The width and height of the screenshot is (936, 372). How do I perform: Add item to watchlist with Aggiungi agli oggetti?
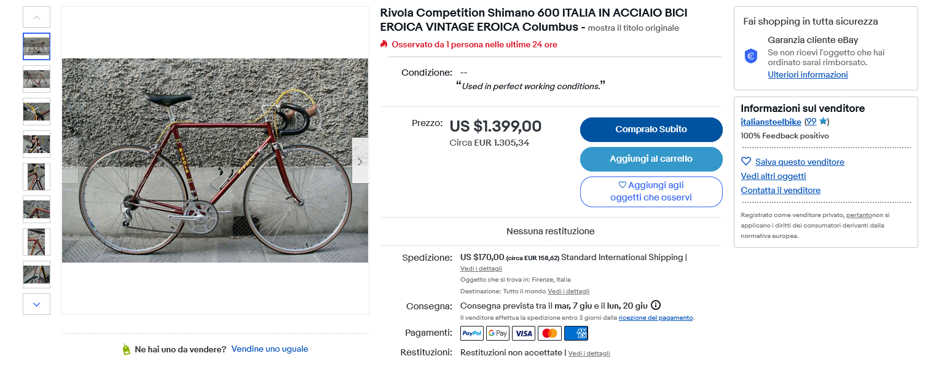(x=651, y=191)
